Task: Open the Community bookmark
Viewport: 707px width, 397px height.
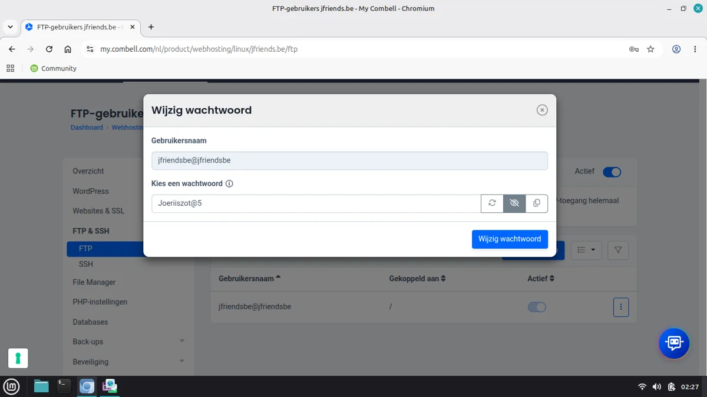Action: point(53,68)
